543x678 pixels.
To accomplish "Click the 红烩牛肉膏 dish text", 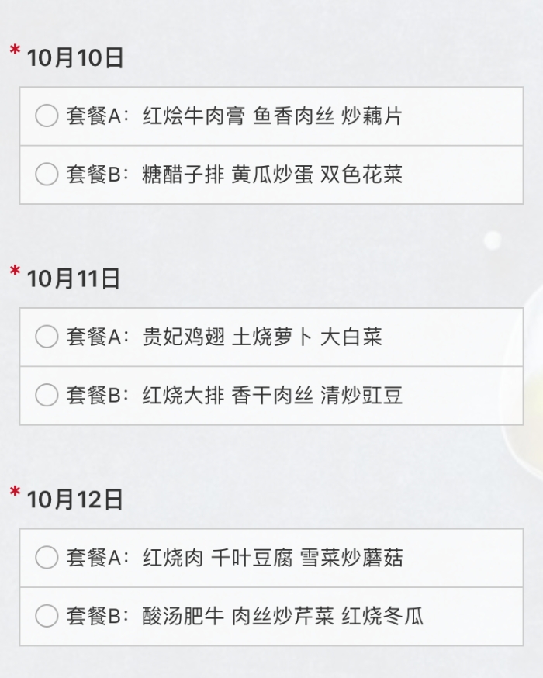I will click(x=194, y=116).
